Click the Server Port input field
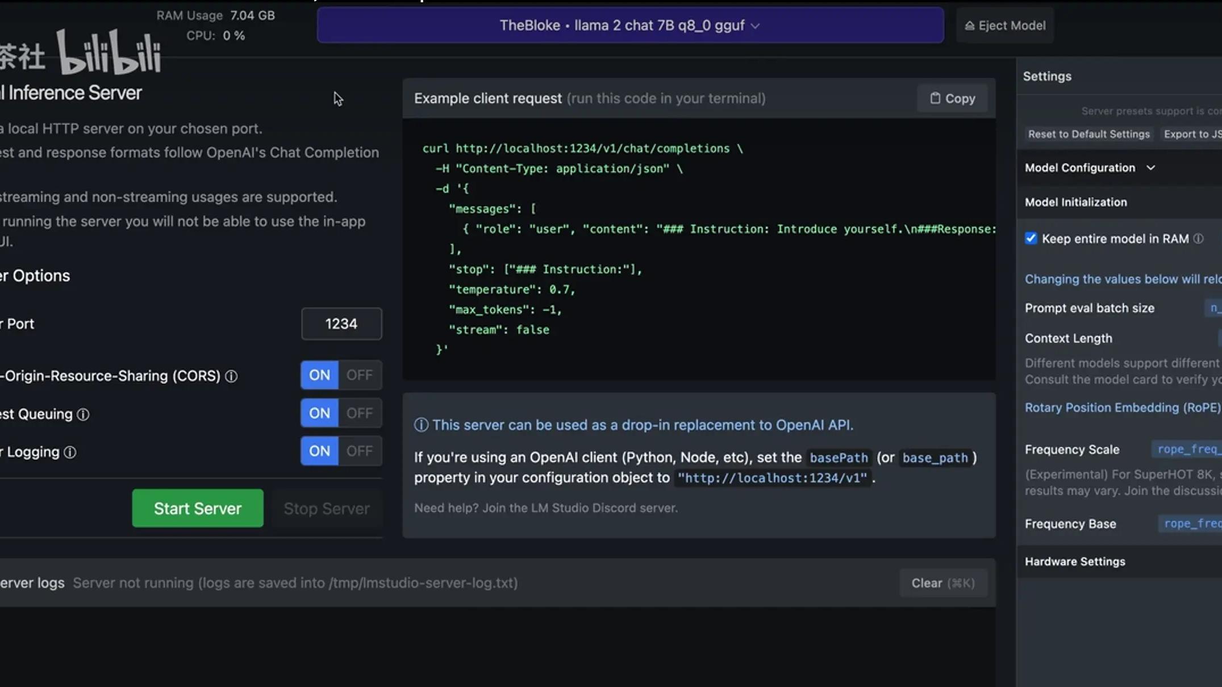1222x687 pixels. click(x=341, y=324)
